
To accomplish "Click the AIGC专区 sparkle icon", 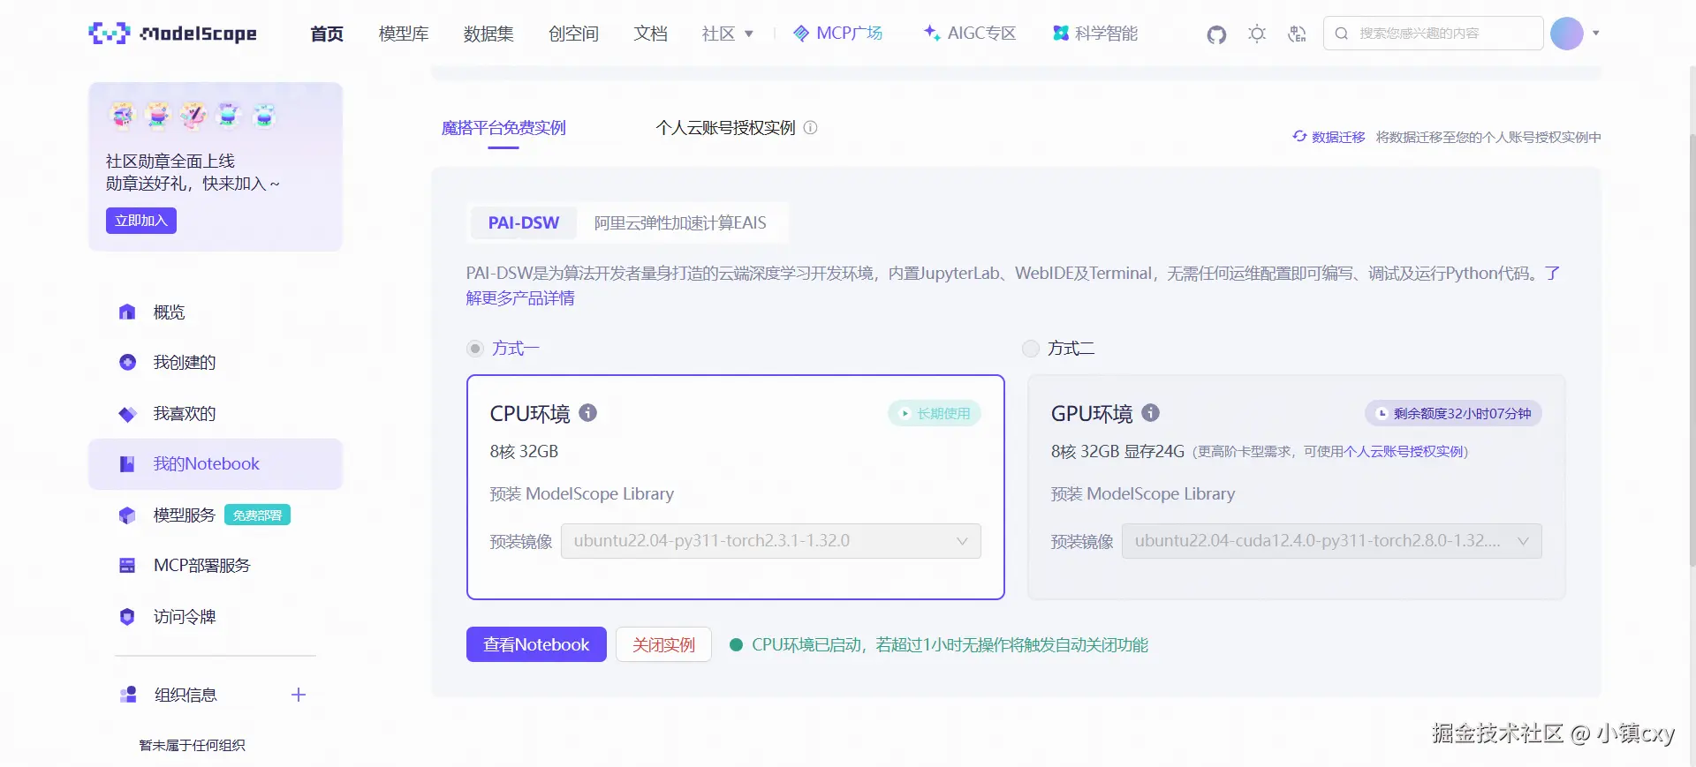I will 932,33.
